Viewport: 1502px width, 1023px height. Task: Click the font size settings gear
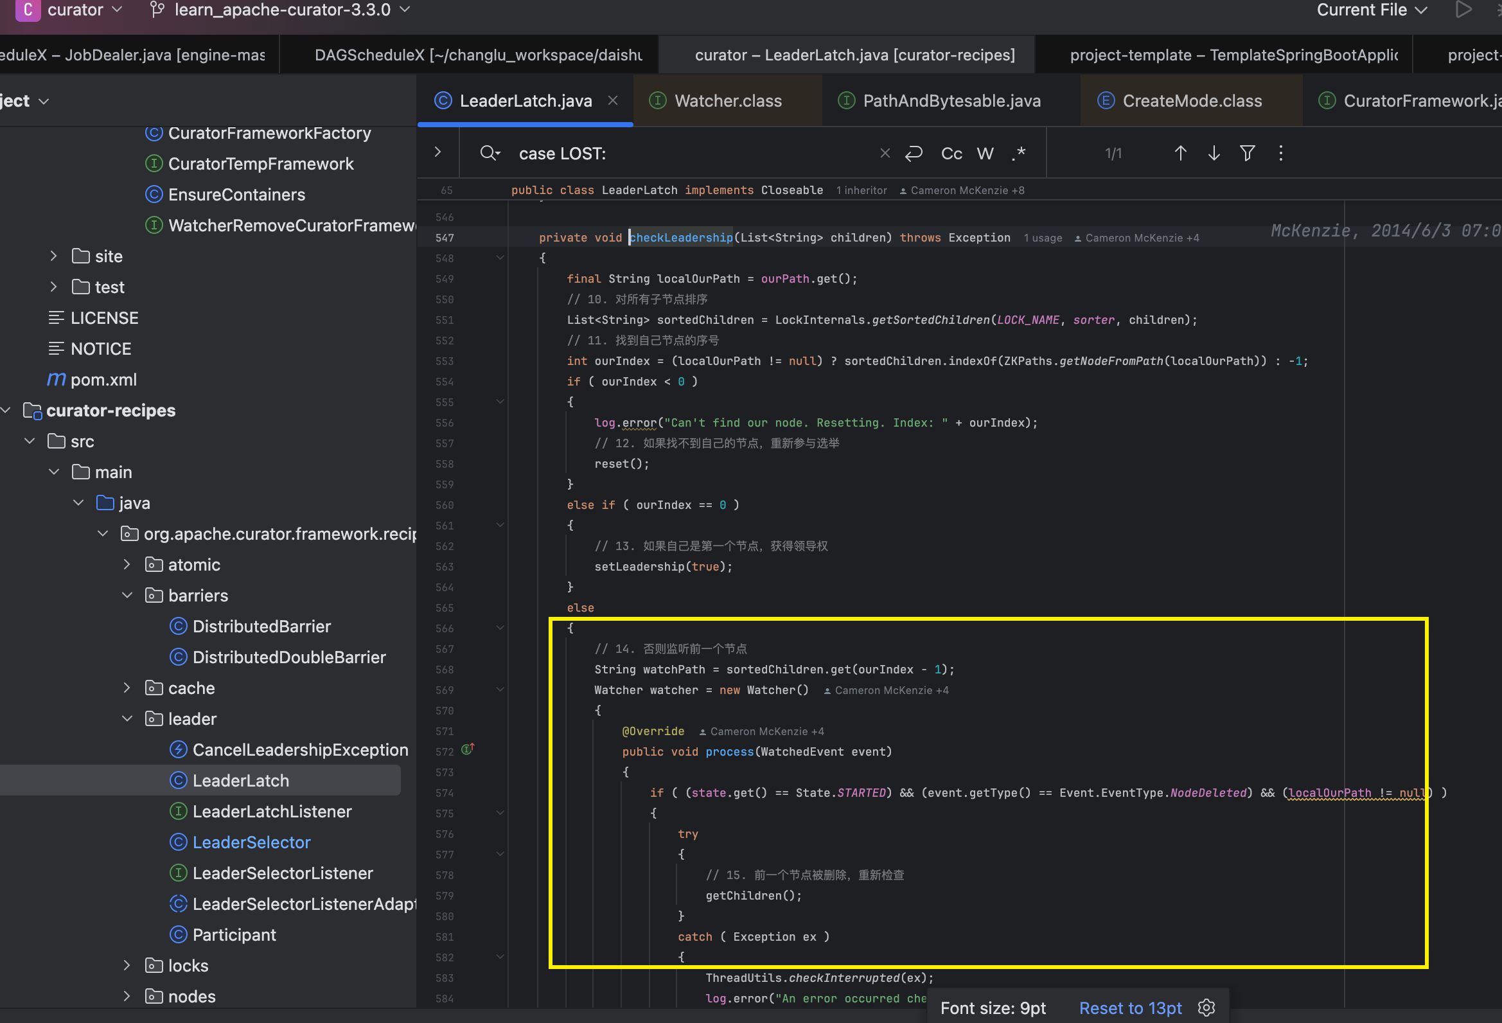(1206, 1008)
